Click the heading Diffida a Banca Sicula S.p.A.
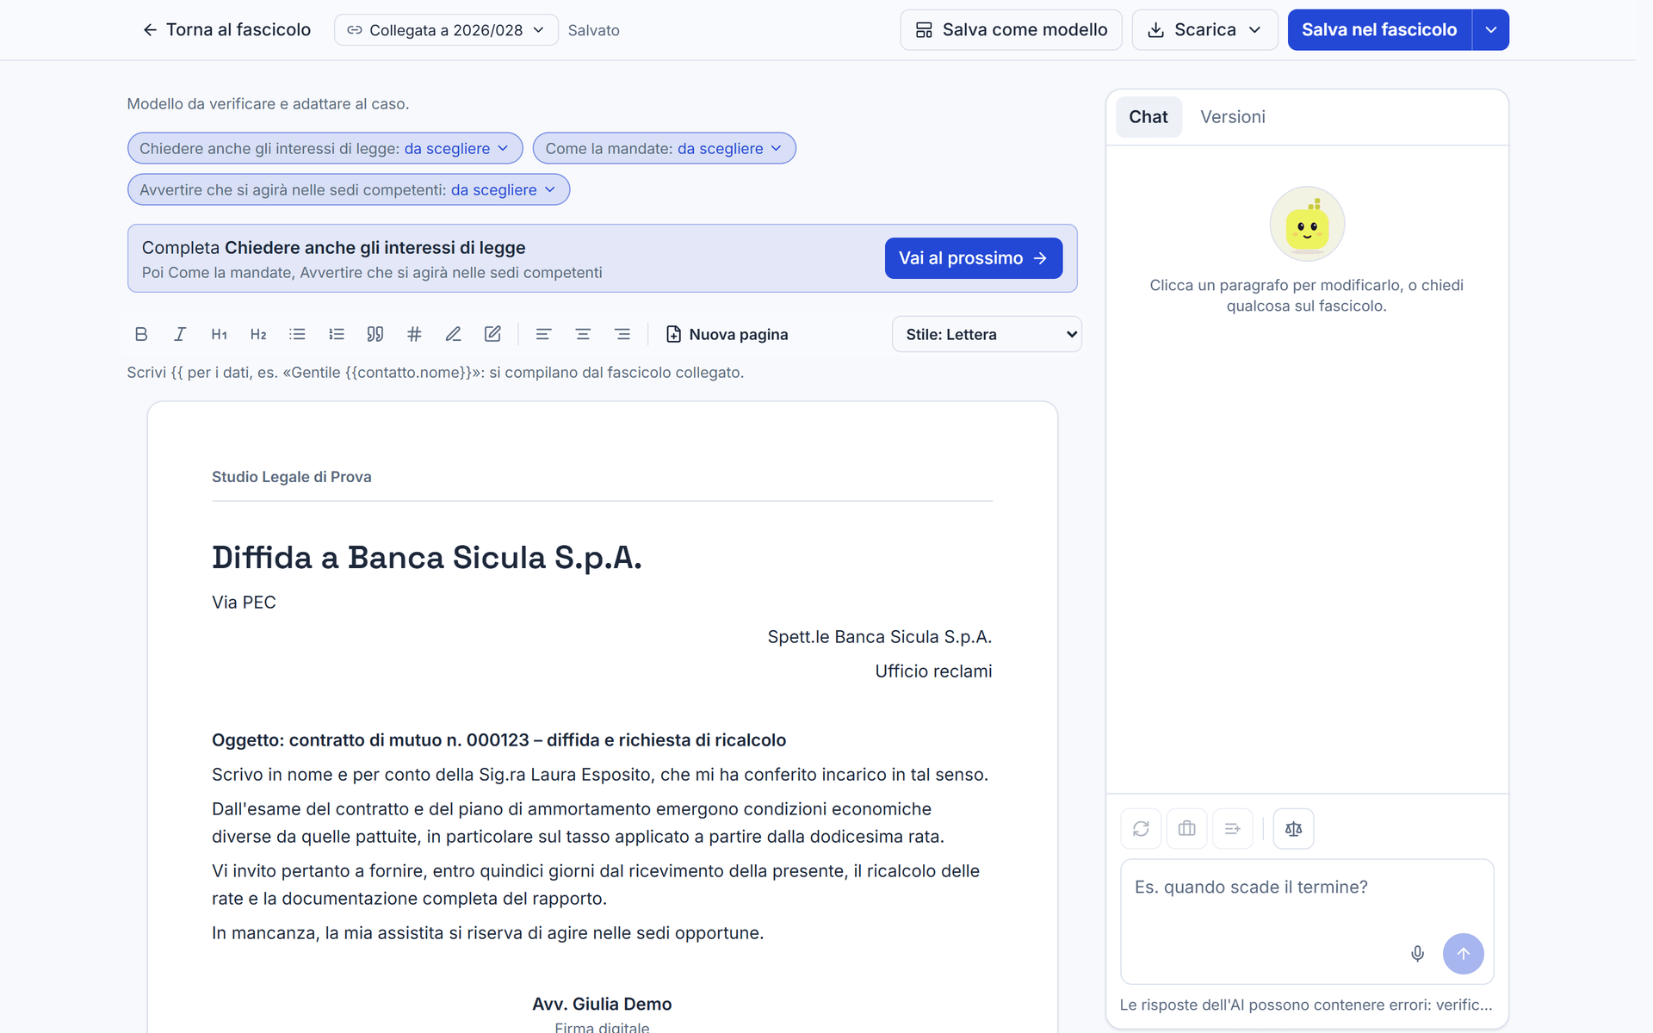This screenshot has width=1653, height=1033. tap(427, 558)
